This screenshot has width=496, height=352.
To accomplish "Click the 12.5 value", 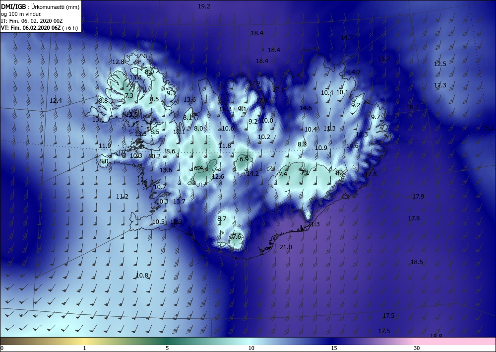I will (x=440, y=64).
